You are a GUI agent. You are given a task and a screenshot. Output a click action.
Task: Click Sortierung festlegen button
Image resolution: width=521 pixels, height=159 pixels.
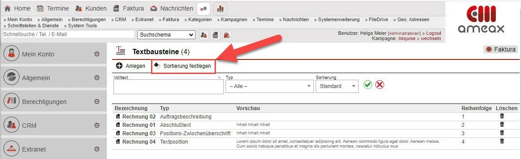coord(183,66)
